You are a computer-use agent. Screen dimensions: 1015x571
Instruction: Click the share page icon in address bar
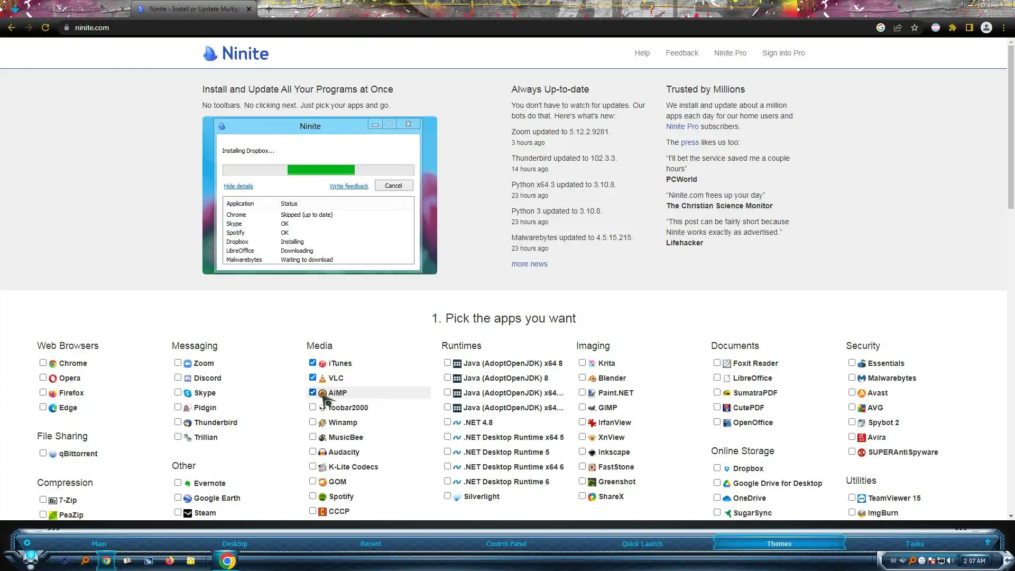pos(898,27)
